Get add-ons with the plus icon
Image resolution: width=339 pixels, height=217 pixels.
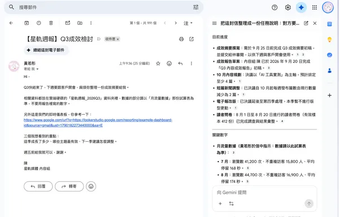[329, 96]
